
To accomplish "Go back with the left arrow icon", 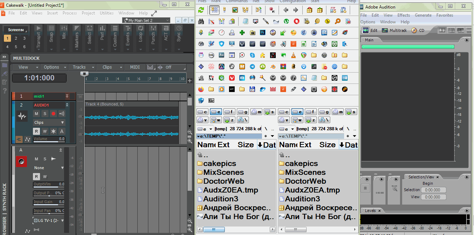I will pos(286,10).
